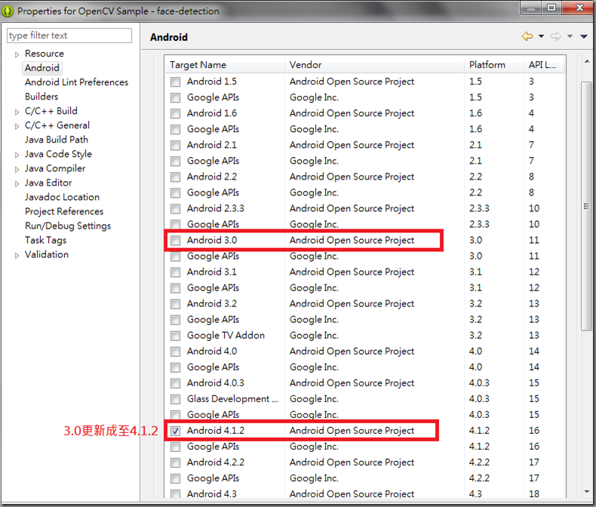596x507 pixels.
Task: Check the Android 2.3.3 target checkbox
Action: (x=175, y=209)
